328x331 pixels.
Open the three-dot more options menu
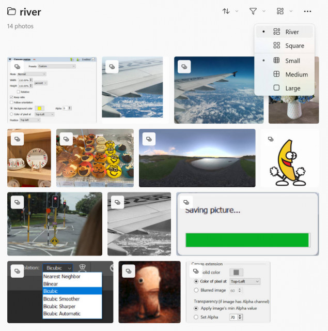pyautogui.click(x=307, y=11)
